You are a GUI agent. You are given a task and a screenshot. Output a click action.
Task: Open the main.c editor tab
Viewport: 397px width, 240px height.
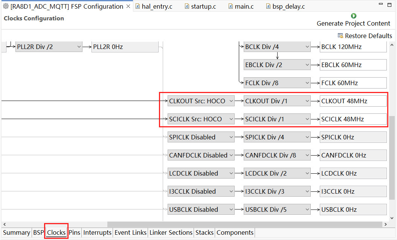pyautogui.click(x=241, y=6)
